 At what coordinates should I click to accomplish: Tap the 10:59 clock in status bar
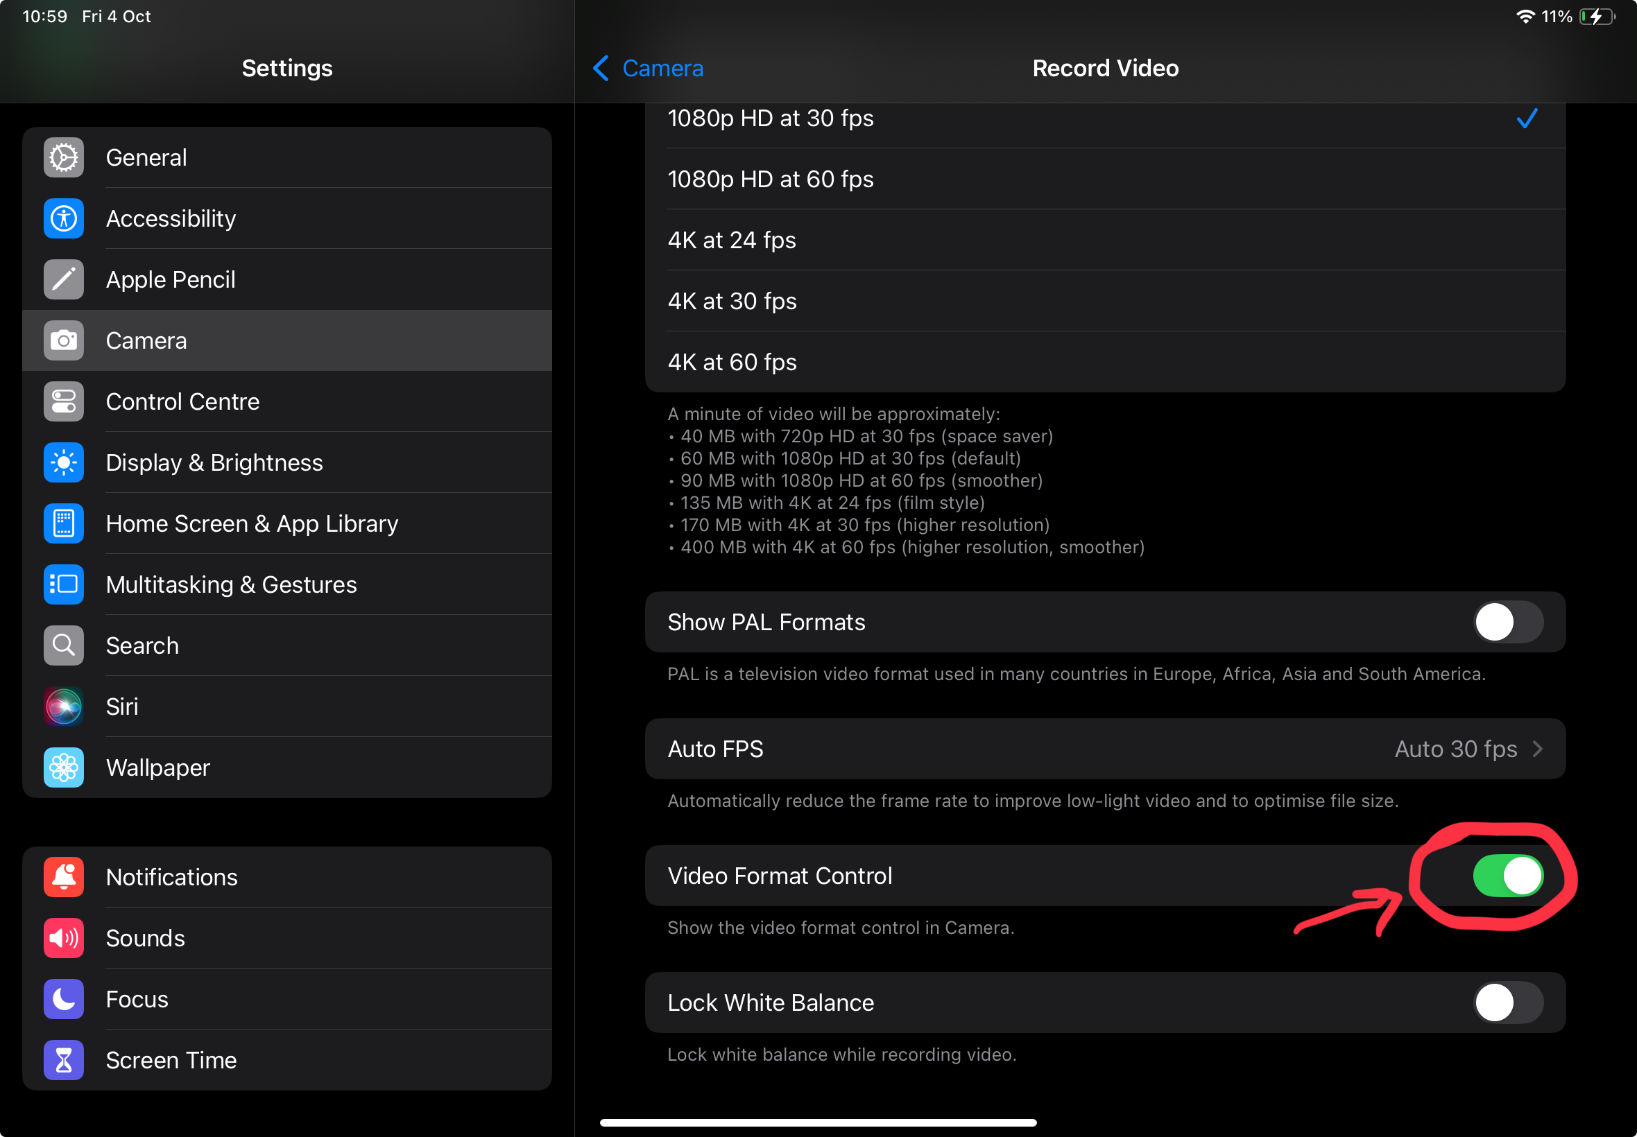45,17
